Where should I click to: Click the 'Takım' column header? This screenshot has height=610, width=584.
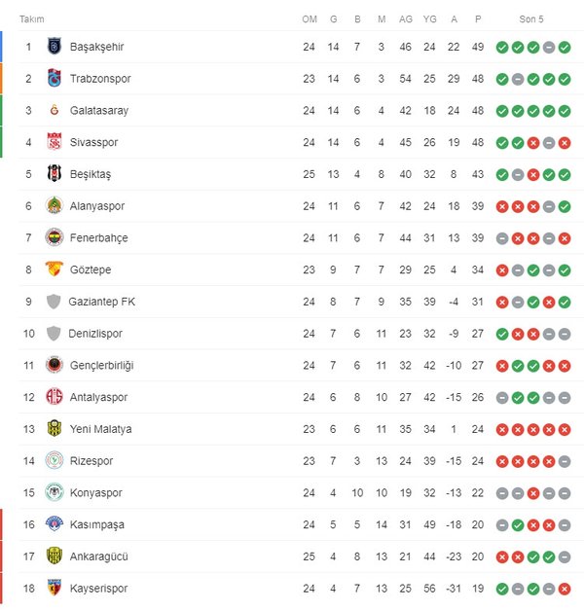click(x=31, y=19)
